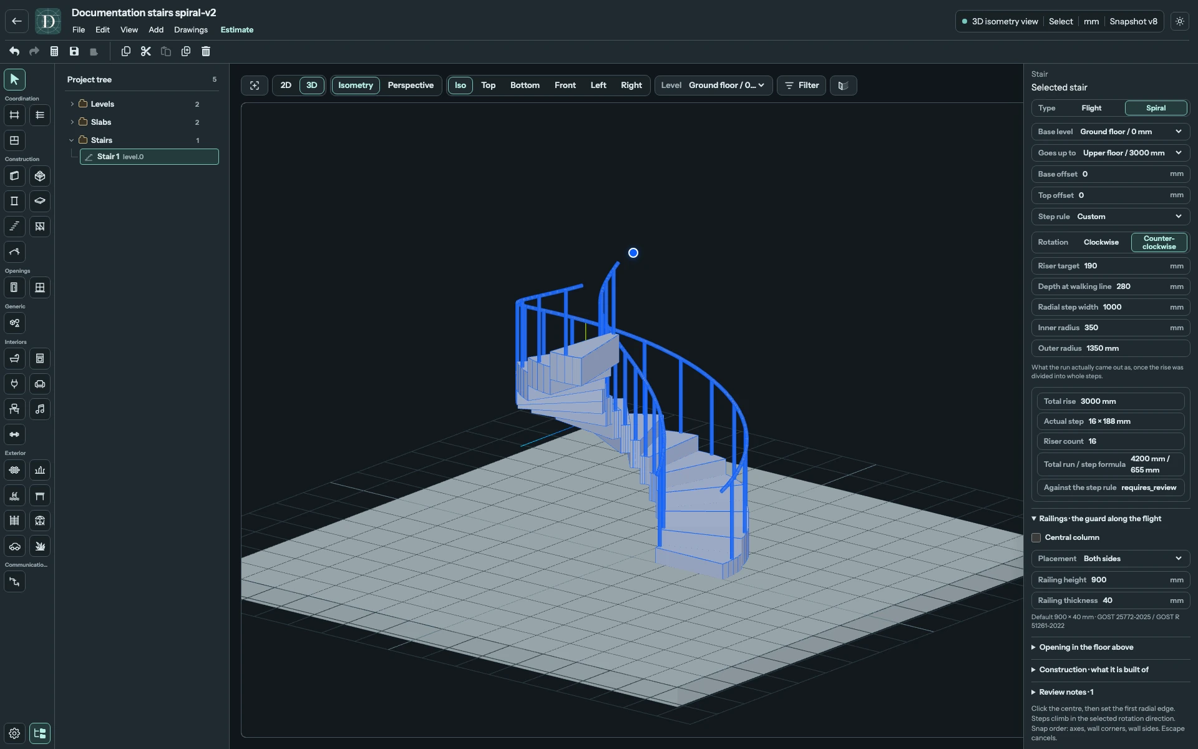
Task: Open the railing Placement dropdown
Action: (1111, 559)
